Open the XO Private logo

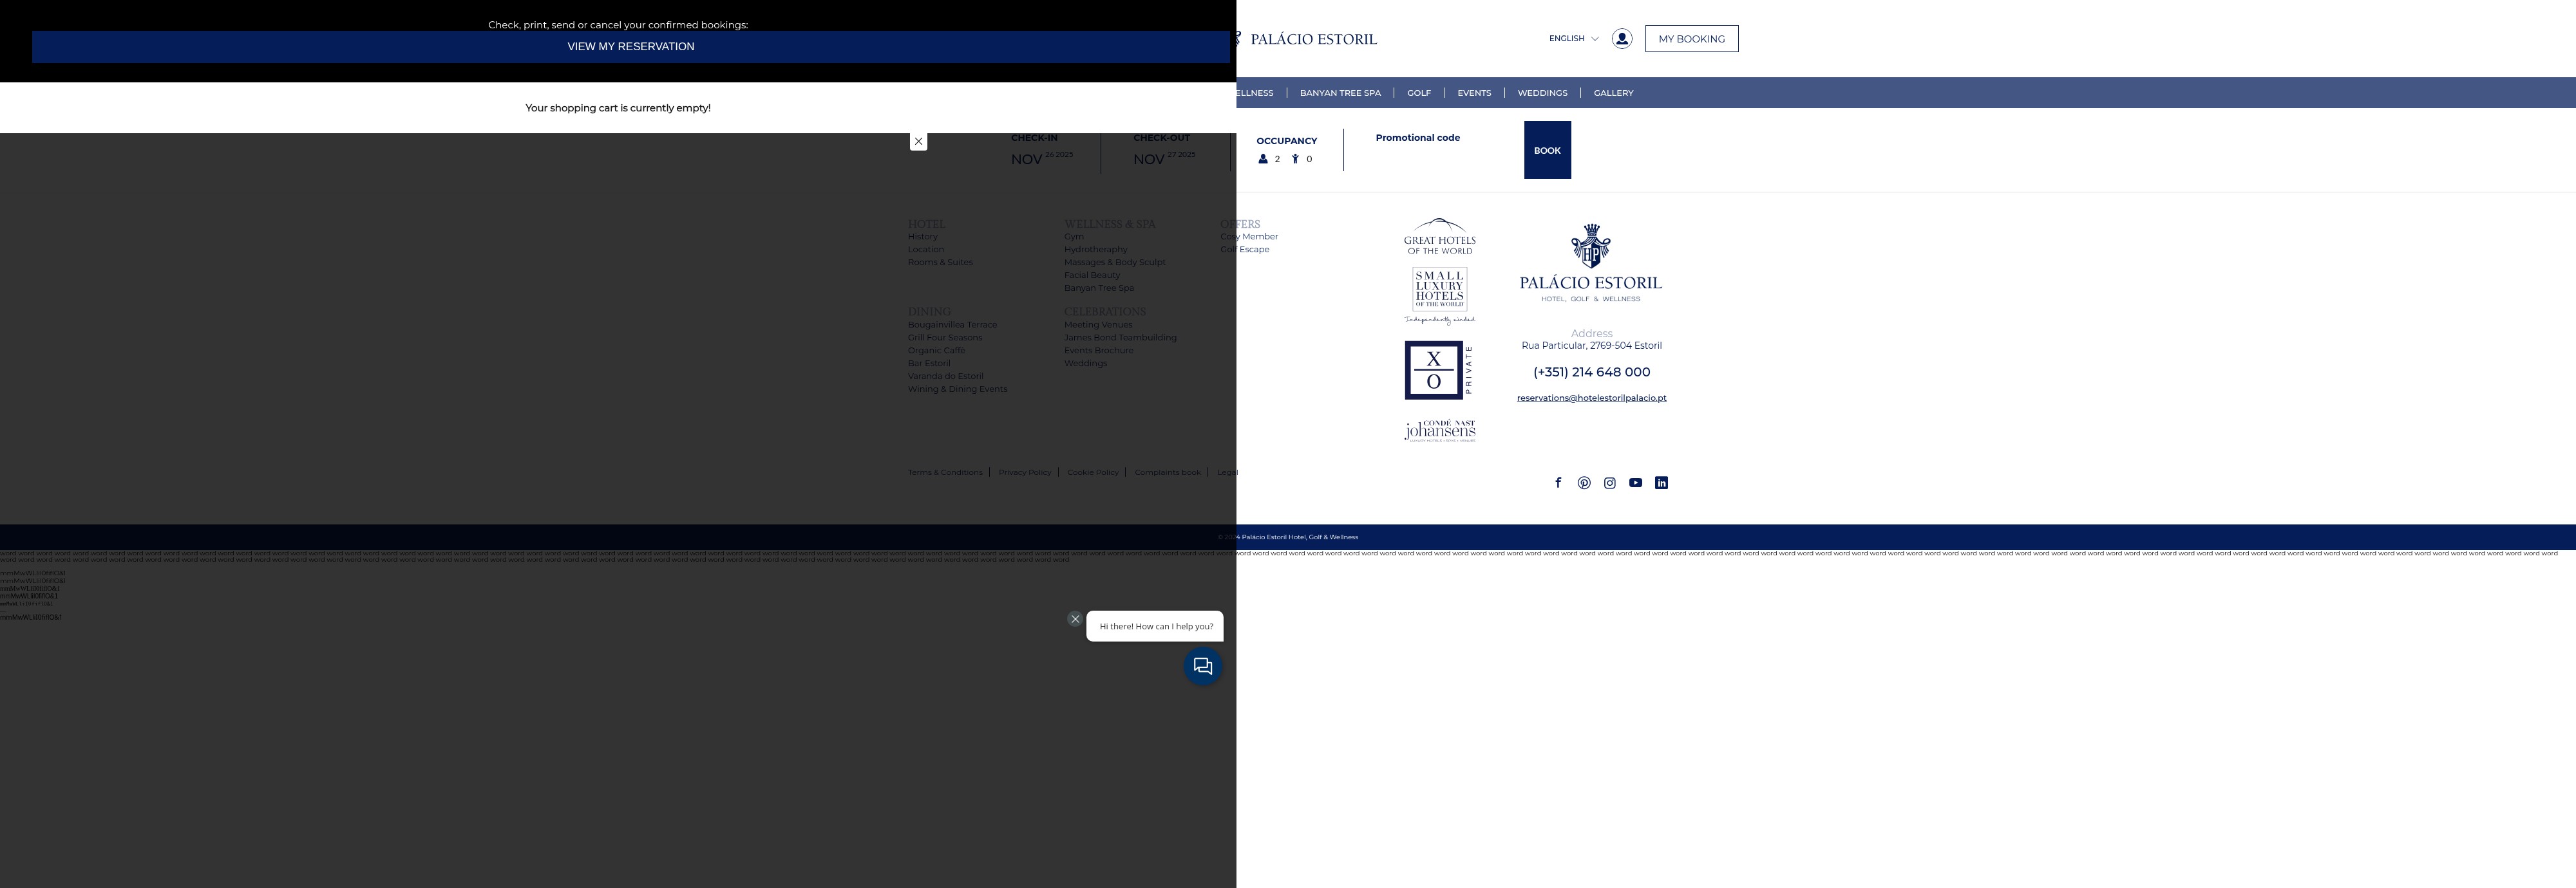click(x=1439, y=369)
